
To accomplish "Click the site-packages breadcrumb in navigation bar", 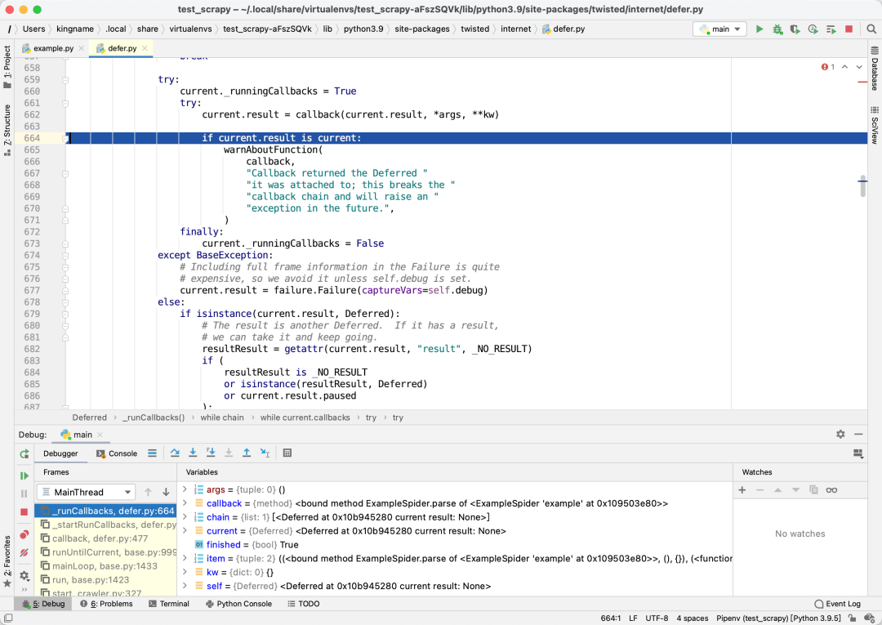I will pyautogui.click(x=422, y=29).
